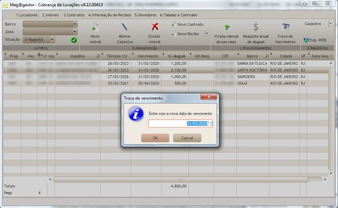Click sort arrows beside Vencimento column
Image resolution: width=338 pixels, height=208 pixels.
point(133,54)
